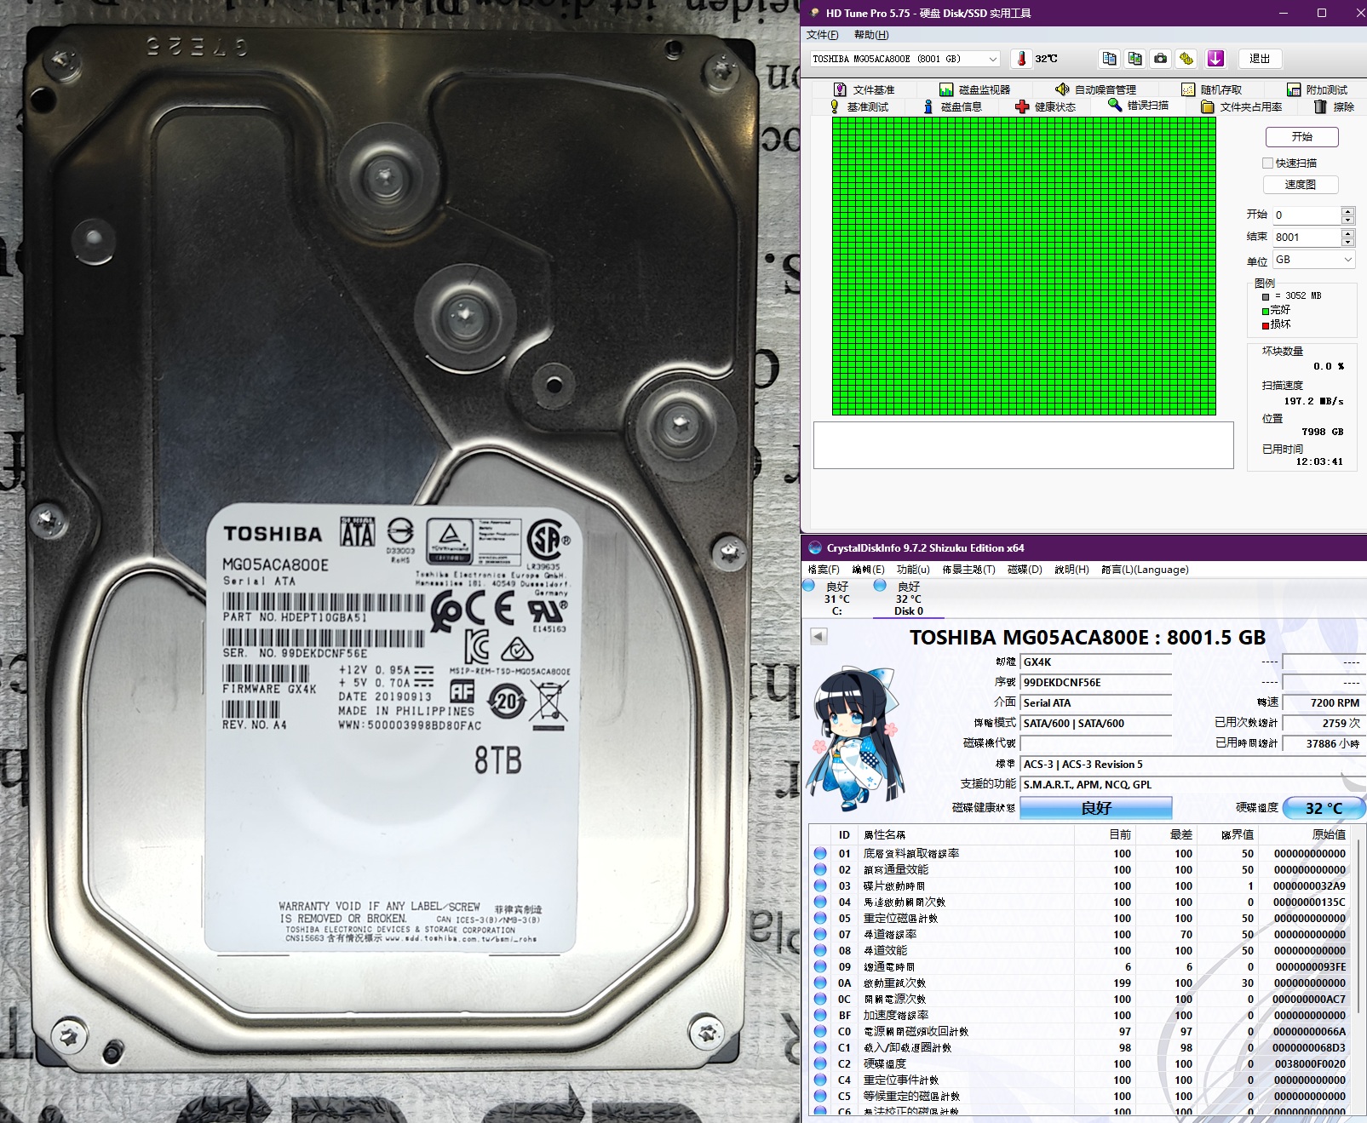Click the camera save-screenshot icon in HD Tune
Viewport: 1367px width, 1123px height.
pos(1160,59)
